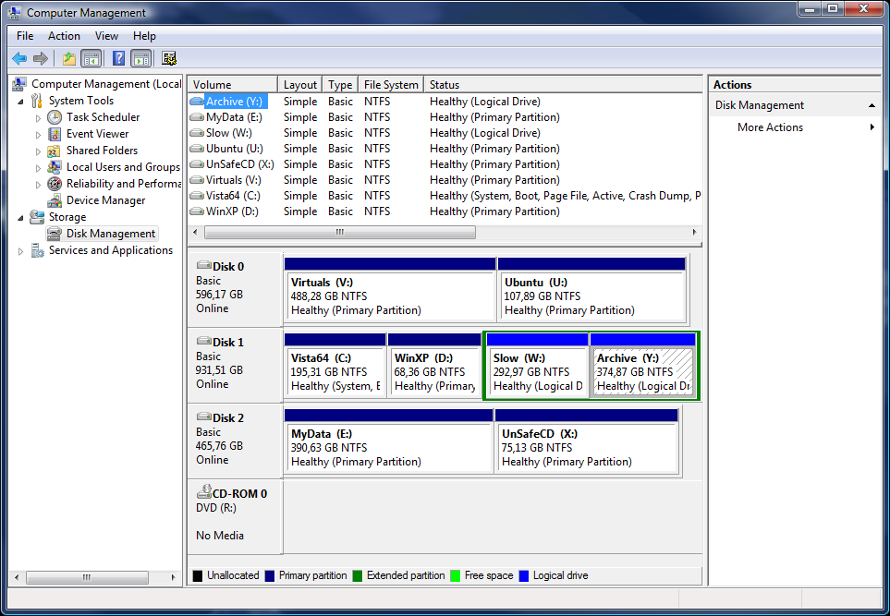The width and height of the screenshot is (890, 616).
Task: Click the Up One Level folder icon
Action: [69, 59]
